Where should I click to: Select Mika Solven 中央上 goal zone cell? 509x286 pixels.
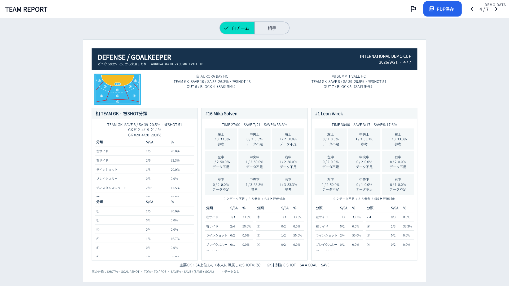(x=254, y=139)
